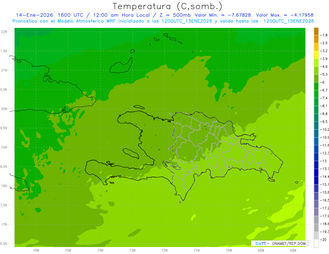Image resolution: width=329 pixels, height=254 pixels.
Task: Click the "-20" color scale label
Action: pos(324,239)
